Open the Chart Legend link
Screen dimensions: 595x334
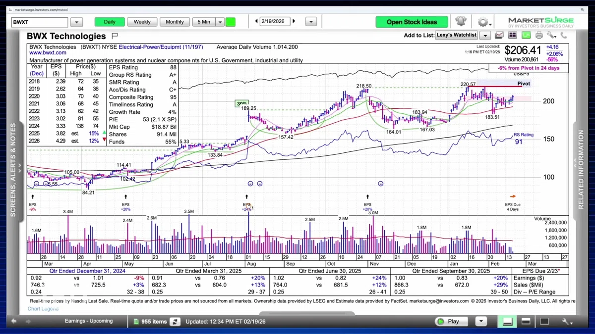(x=43, y=309)
